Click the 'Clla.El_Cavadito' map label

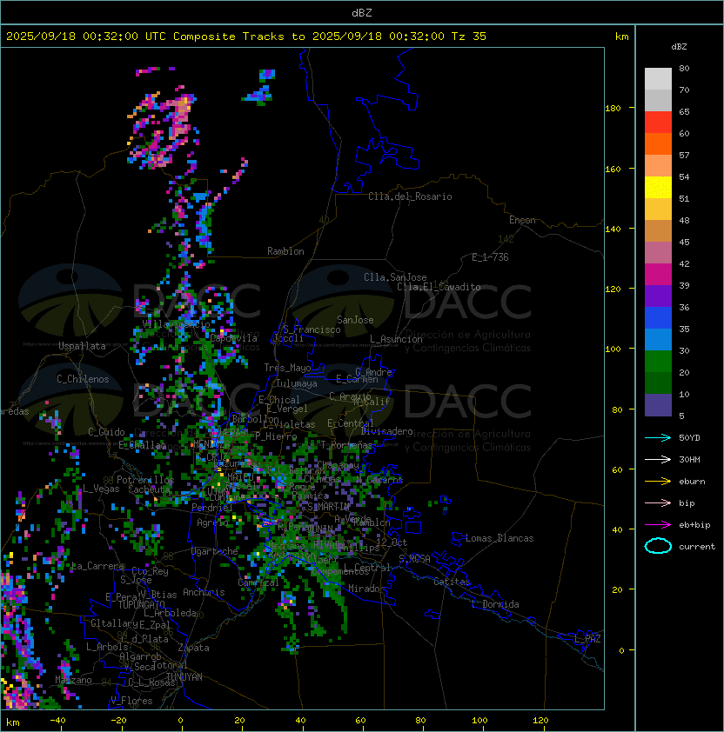tap(439, 287)
